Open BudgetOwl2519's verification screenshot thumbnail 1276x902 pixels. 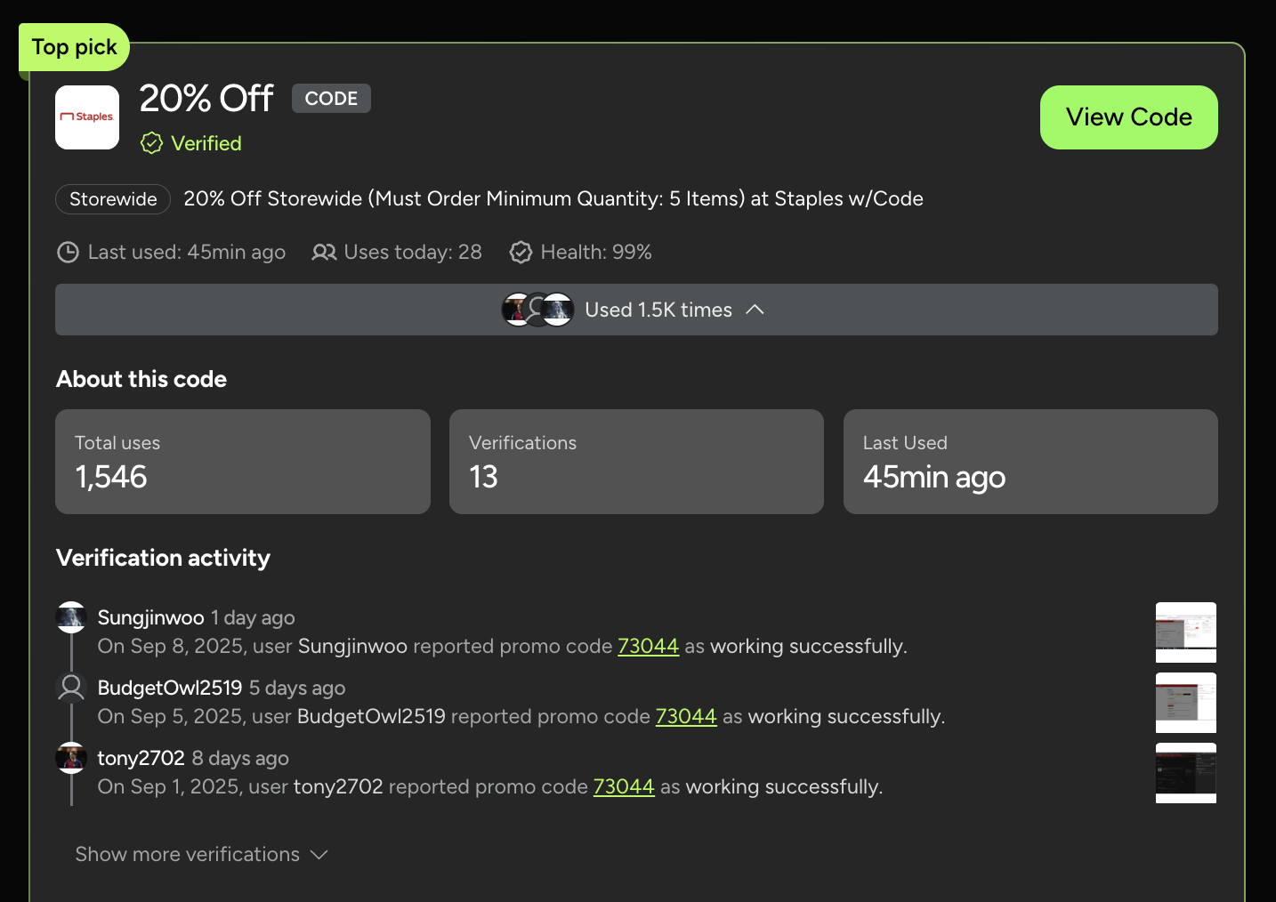[1186, 703]
